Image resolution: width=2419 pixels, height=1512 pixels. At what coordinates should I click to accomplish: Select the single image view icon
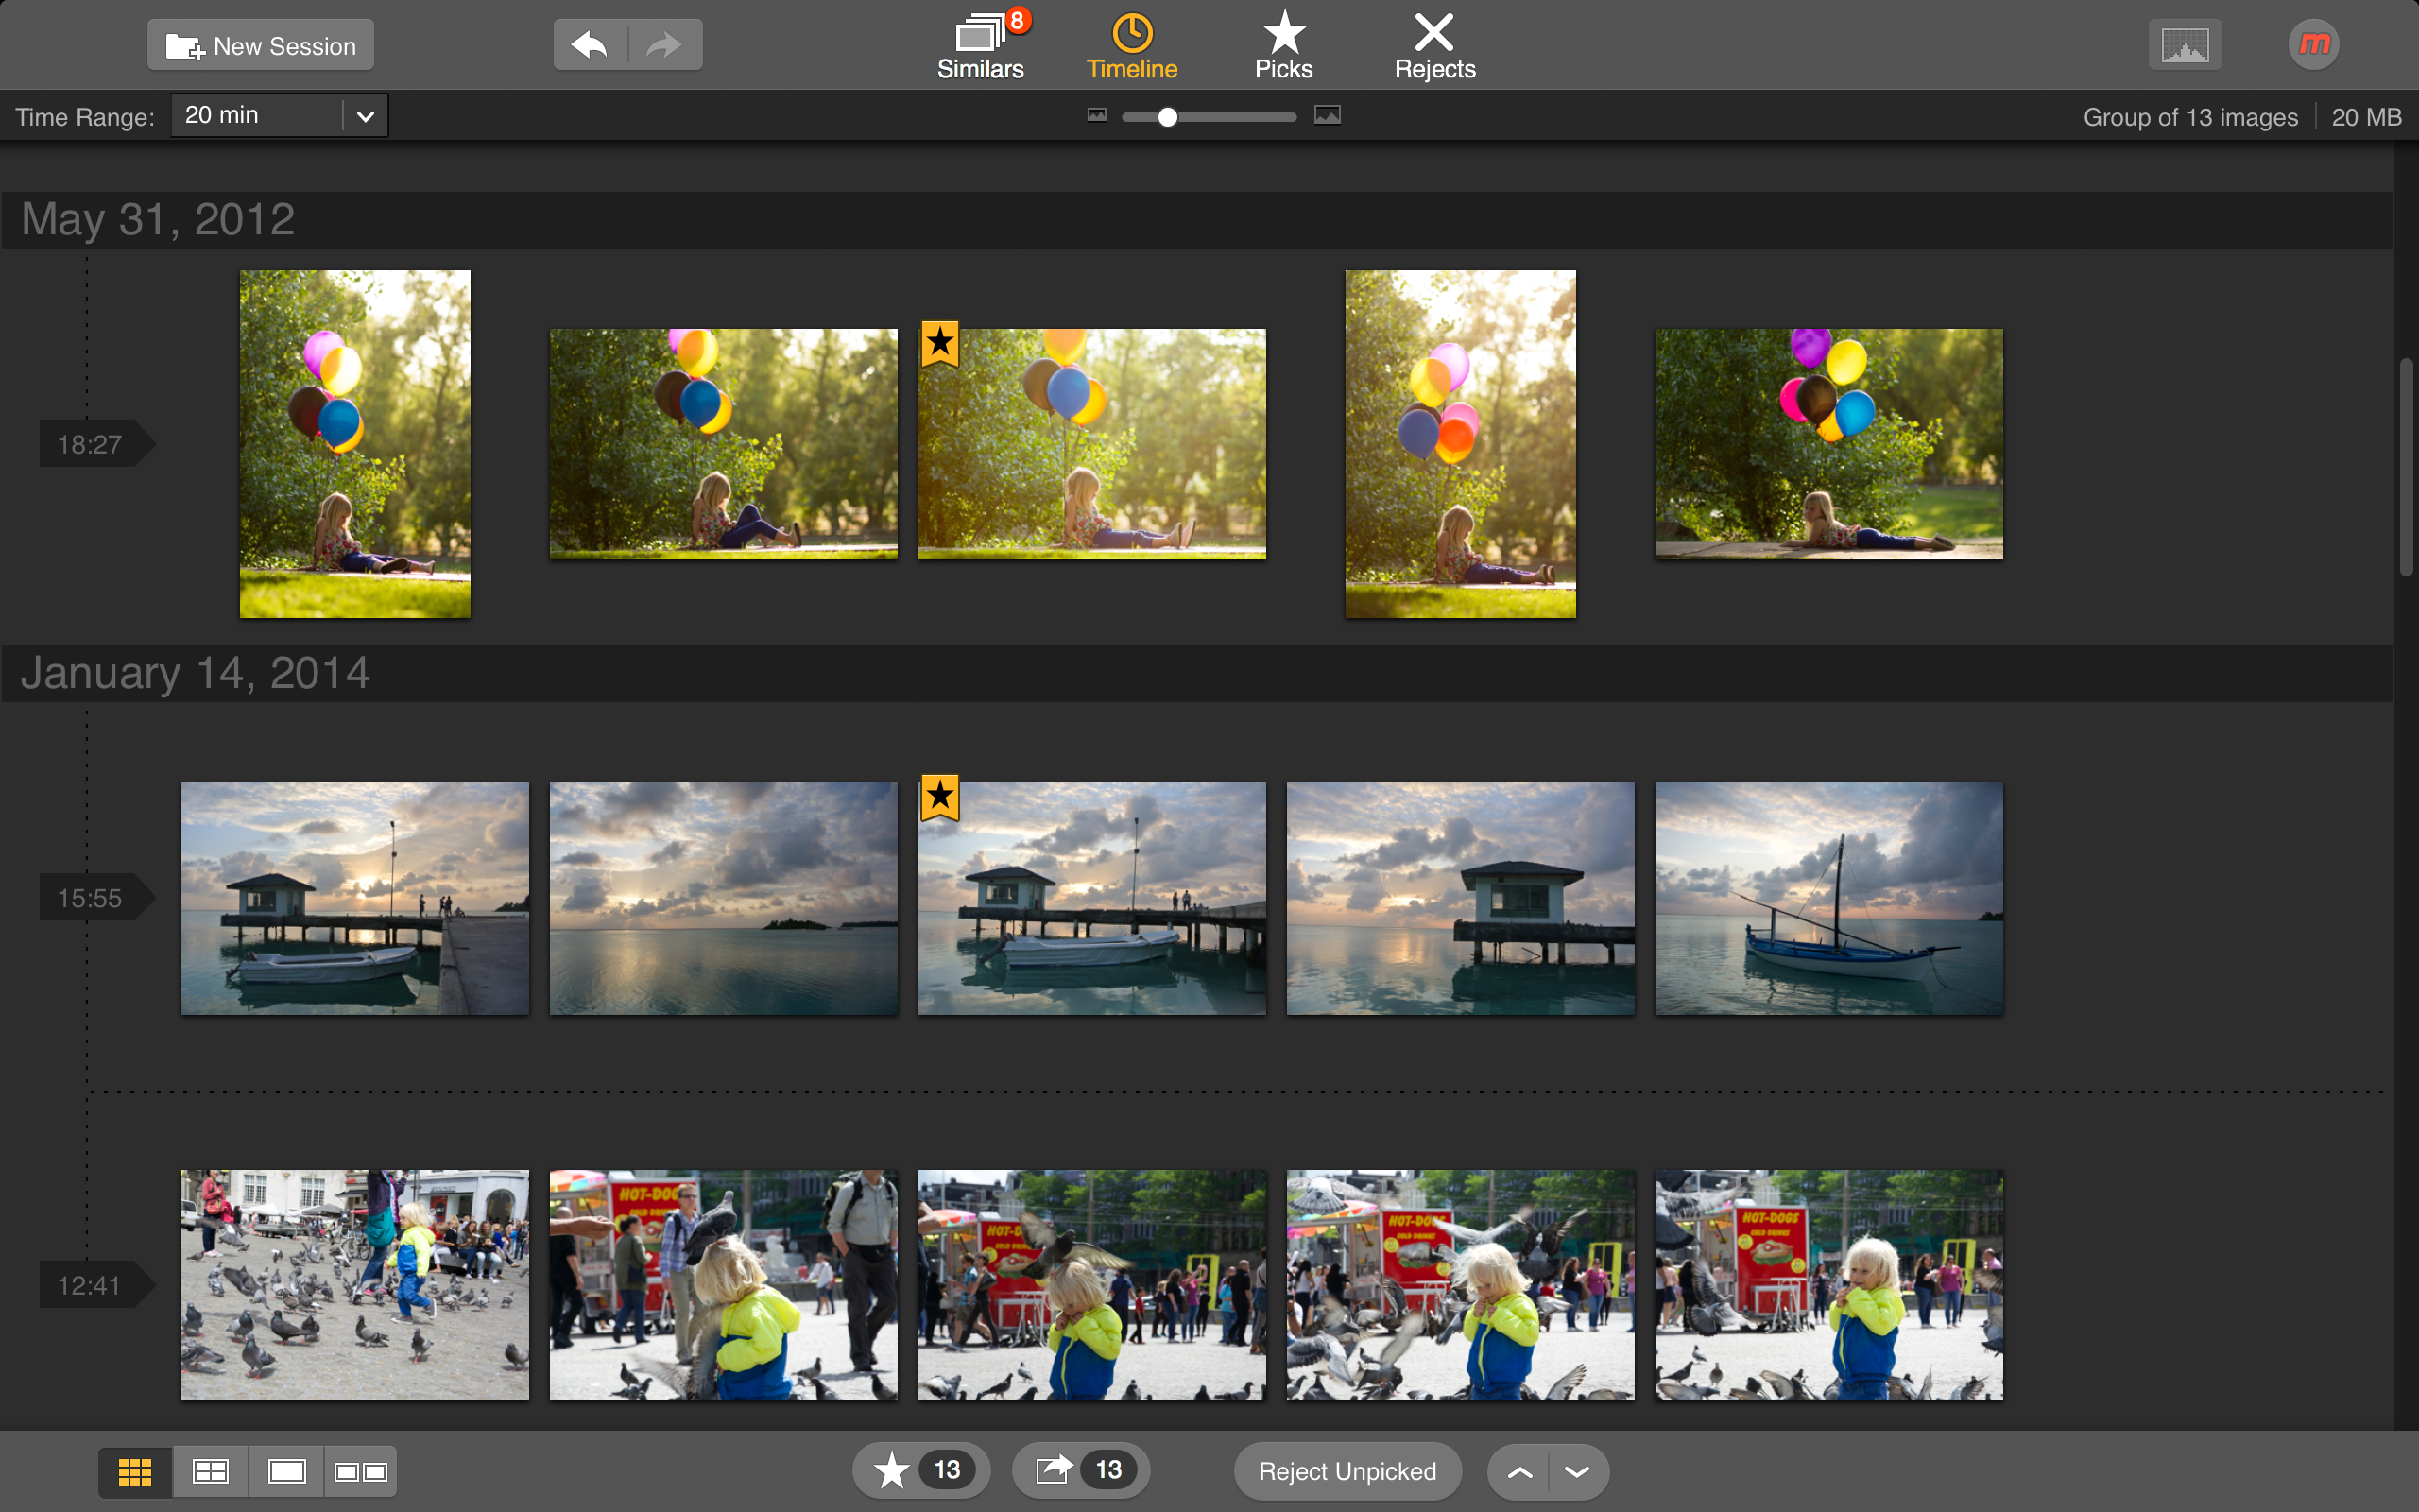[286, 1472]
